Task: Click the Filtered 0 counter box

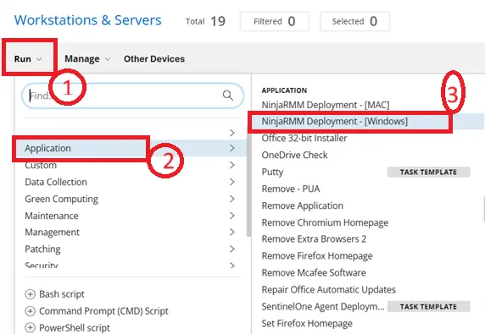Action: click(x=275, y=21)
